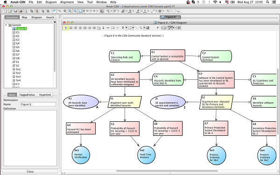Open the File menu

coord(31,2)
